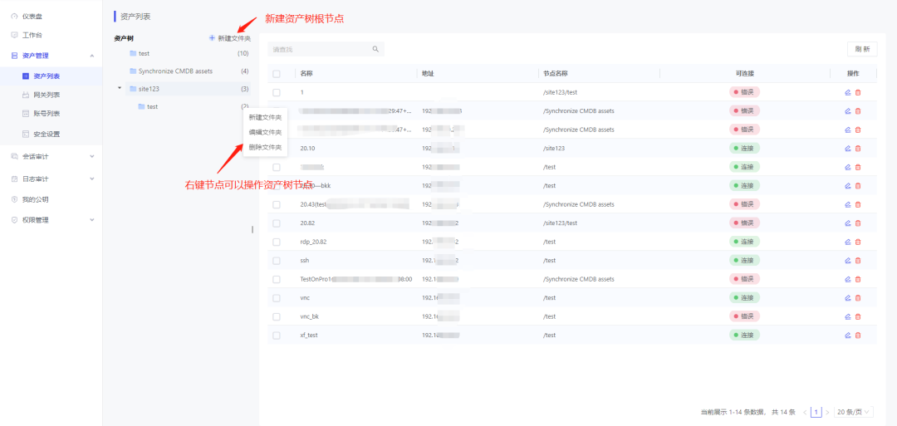
Task: Edit the 20.43 asset row
Action: 848,204
